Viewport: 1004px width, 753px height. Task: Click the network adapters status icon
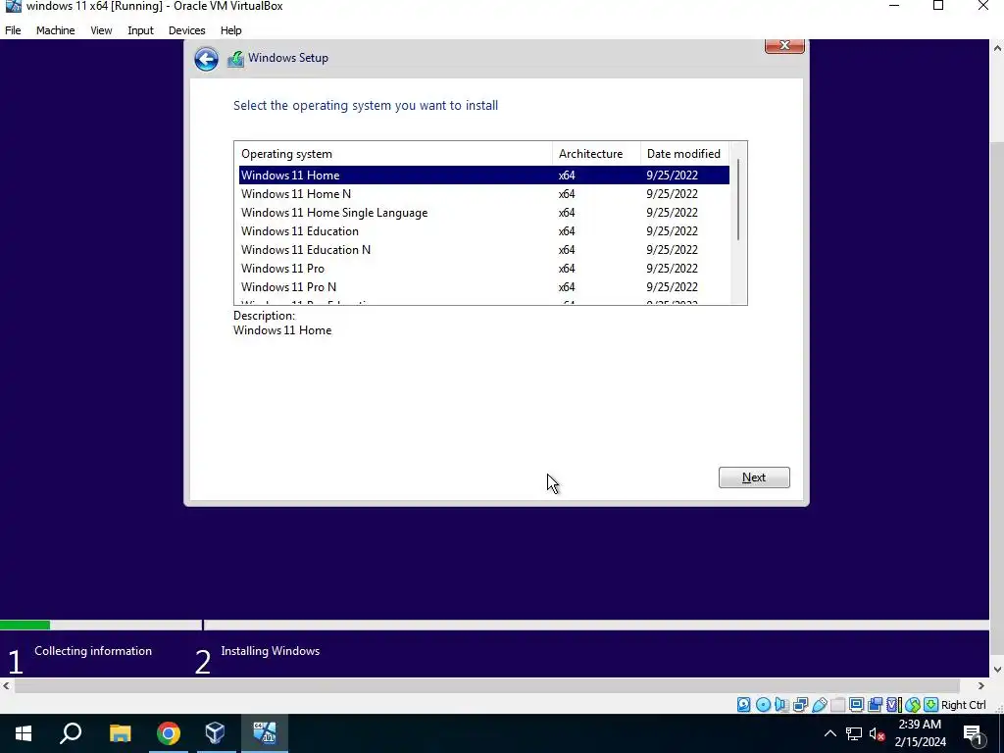point(800,704)
